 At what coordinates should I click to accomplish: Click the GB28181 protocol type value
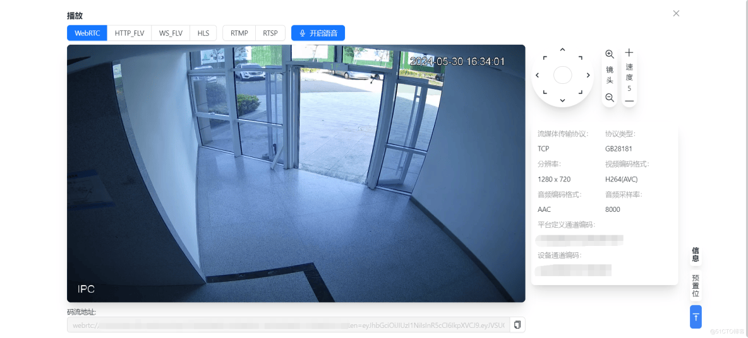[x=618, y=149]
